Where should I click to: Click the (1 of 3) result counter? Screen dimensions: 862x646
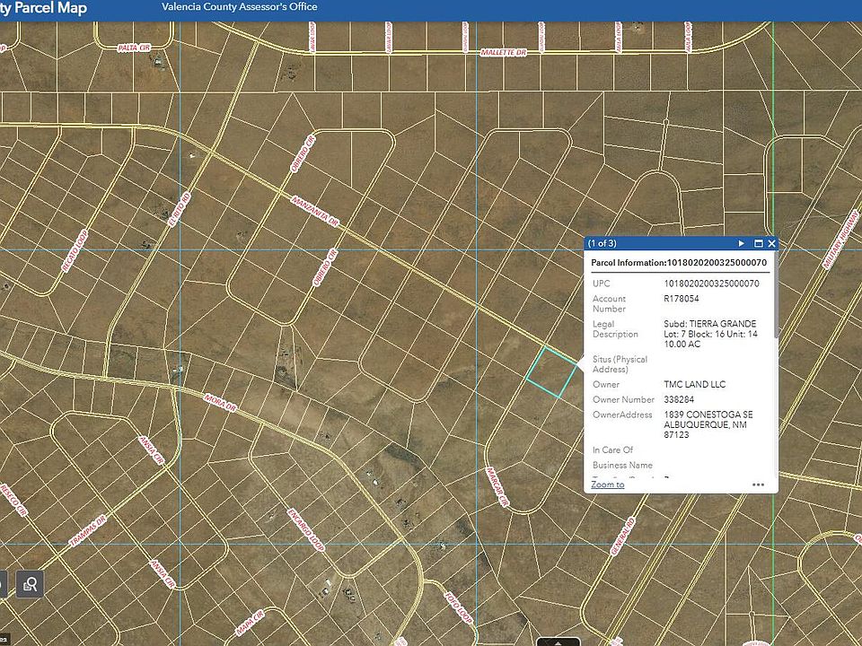pos(602,243)
